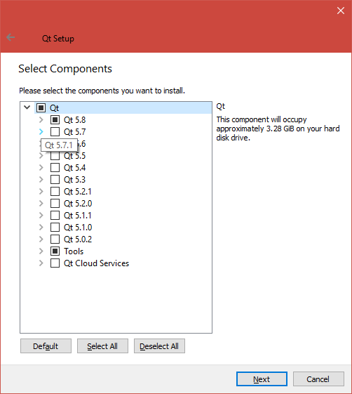Expand the Qt 5.3 node
352x394 pixels.
(x=41, y=179)
